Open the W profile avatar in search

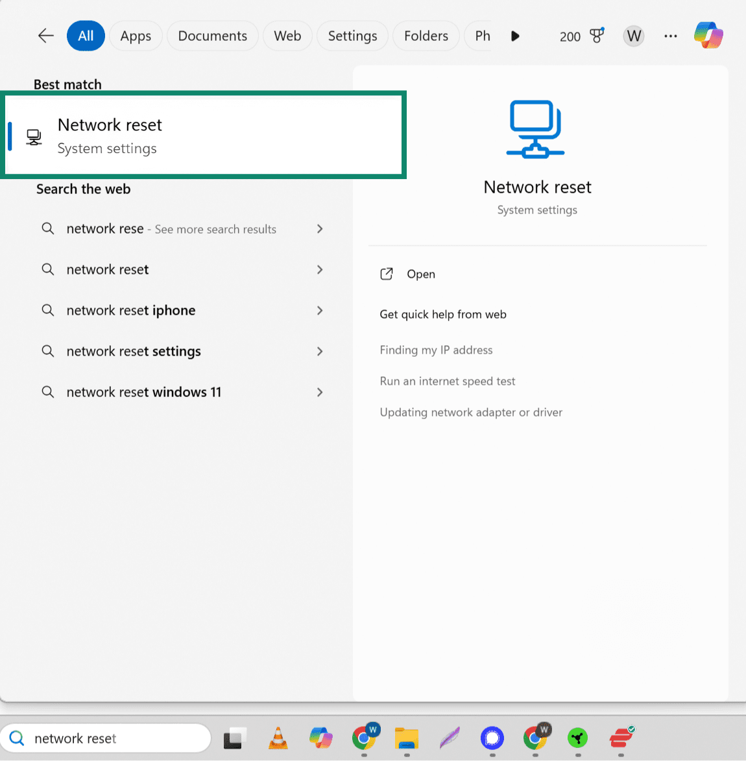[x=633, y=36]
